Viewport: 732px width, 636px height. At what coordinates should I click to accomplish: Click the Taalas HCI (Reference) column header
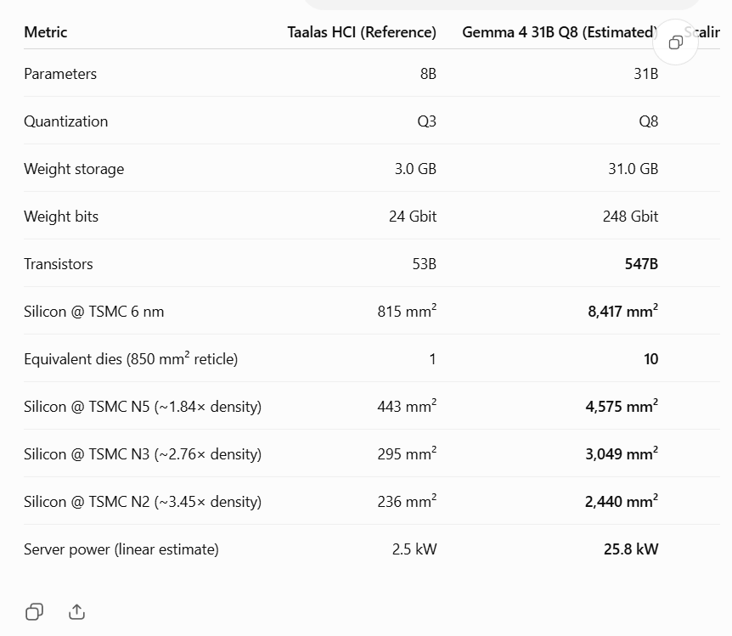tap(362, 32)
